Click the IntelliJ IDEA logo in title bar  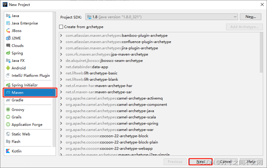(x=5, y=4)
